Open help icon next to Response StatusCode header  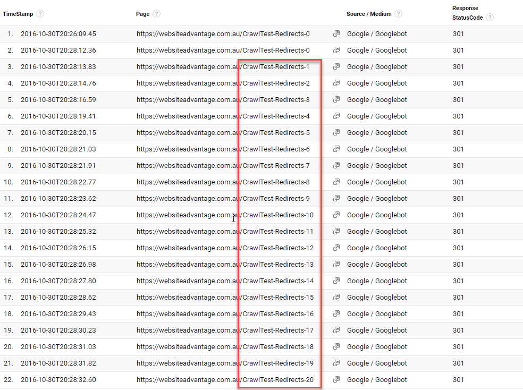[490, 18]
